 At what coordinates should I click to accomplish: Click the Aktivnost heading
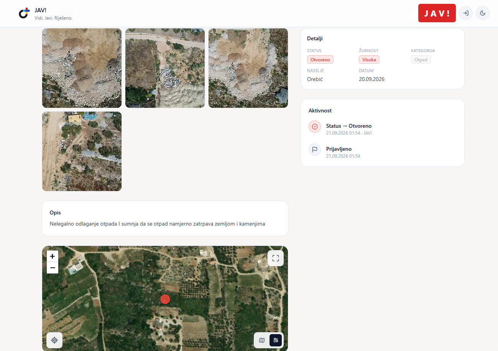coord(320,110)
